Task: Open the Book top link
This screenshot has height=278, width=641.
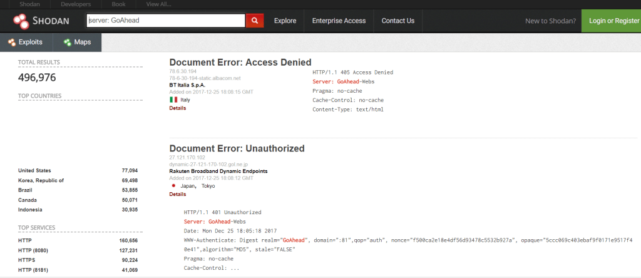Action: (x=118, y=4)
